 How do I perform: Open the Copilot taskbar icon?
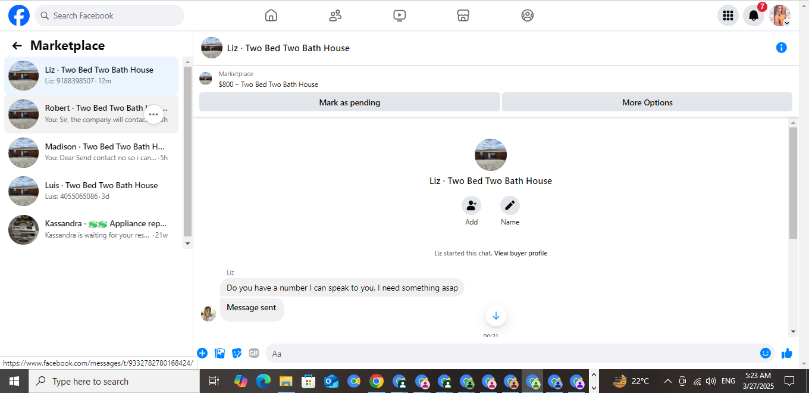(240, 381)
